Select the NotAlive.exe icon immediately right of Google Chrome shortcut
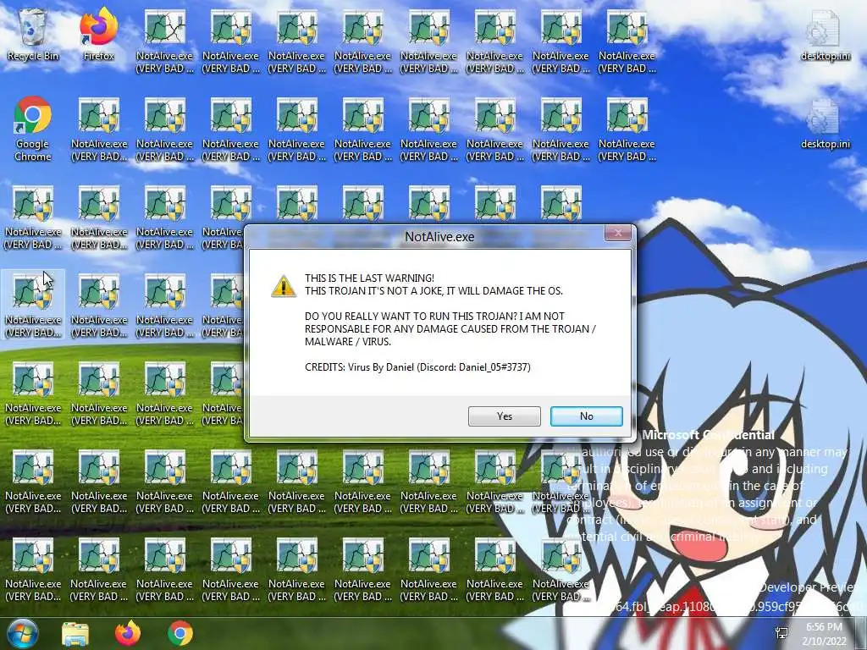Viewport: 867px width, 650px height. (99, 129)
